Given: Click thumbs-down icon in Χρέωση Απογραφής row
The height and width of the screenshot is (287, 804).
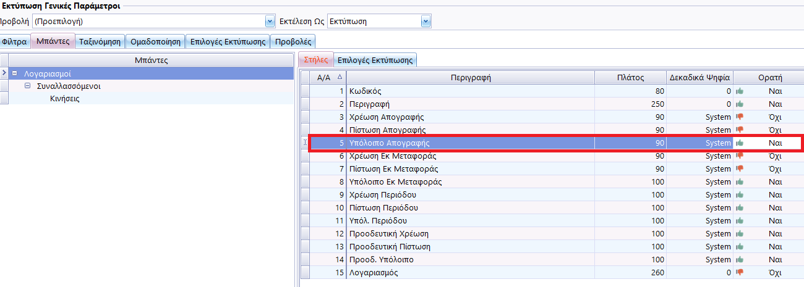Looking at the screenshot, I should (740, 117).
